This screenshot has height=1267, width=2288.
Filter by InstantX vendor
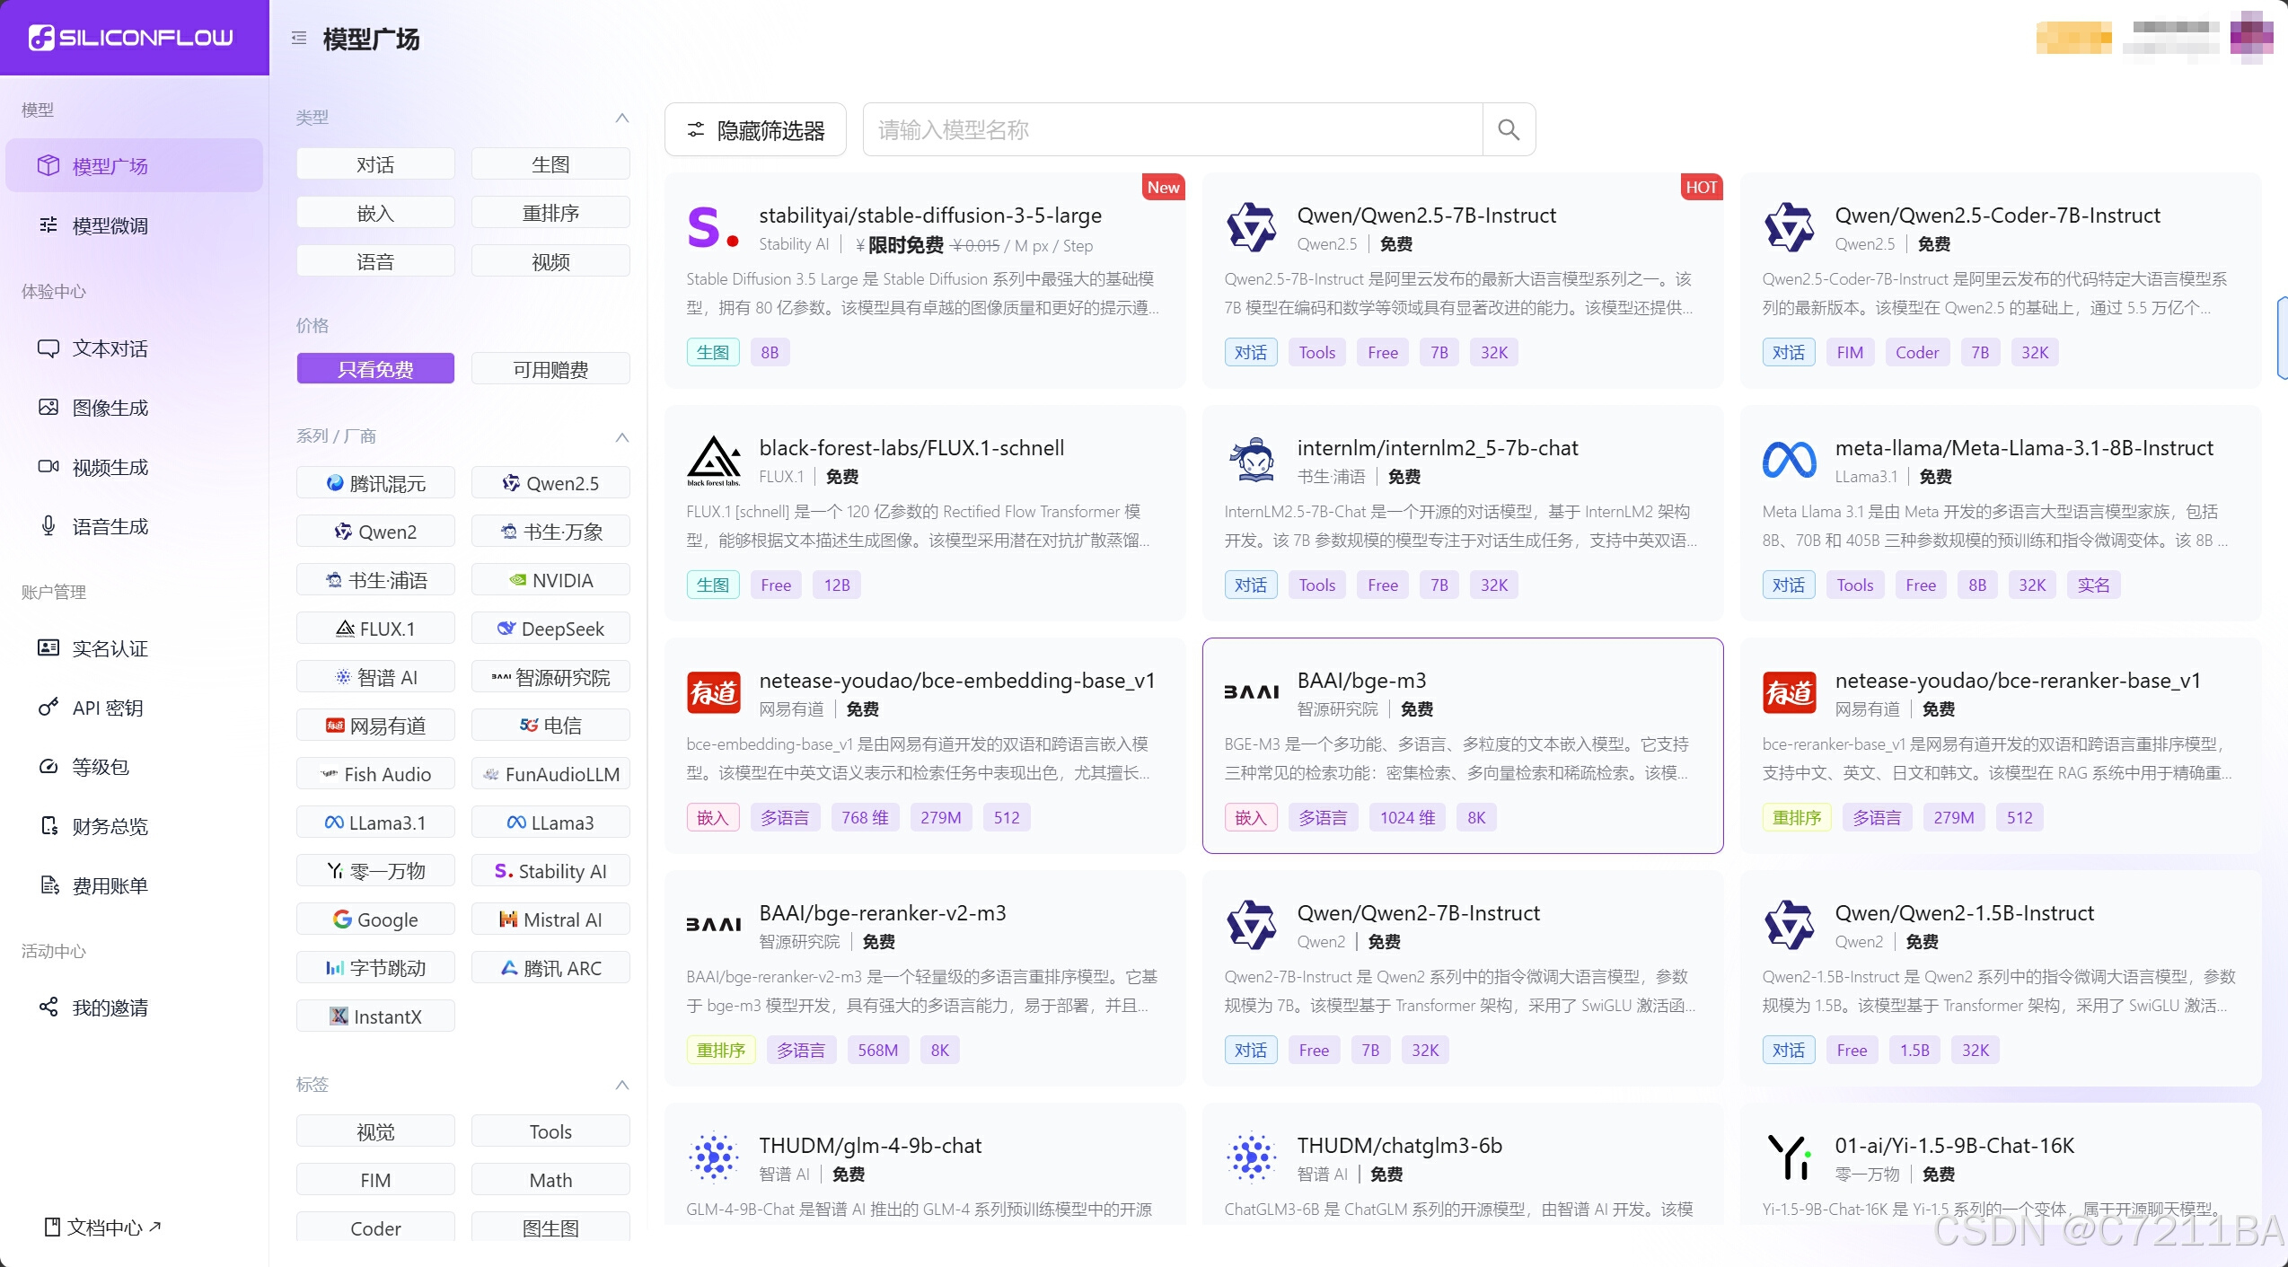point(375,1016)
